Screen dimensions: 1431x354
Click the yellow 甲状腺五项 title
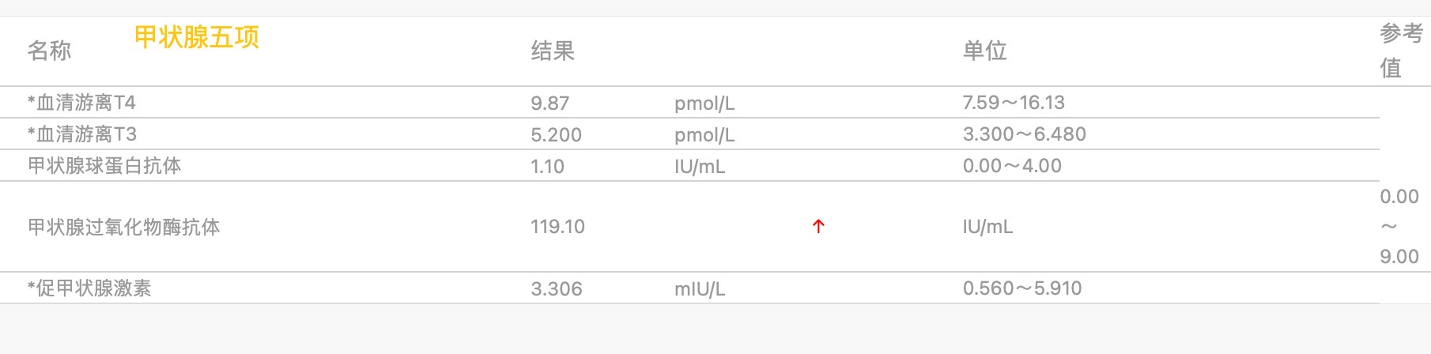point(197,37)
